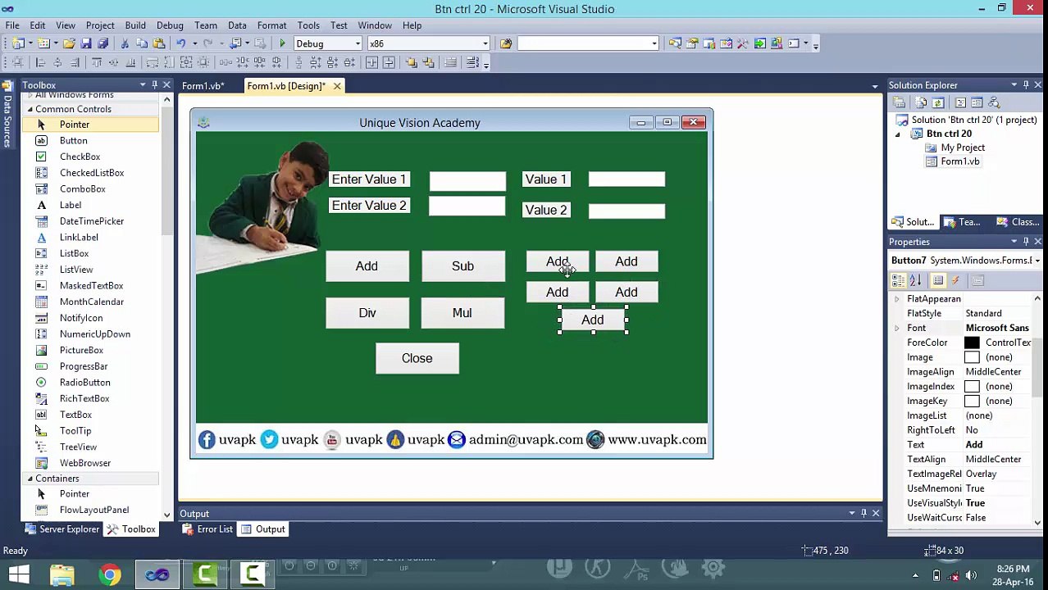Open Chrome from the Windows taskbar

pyautogui.click(x=109, y=574)
